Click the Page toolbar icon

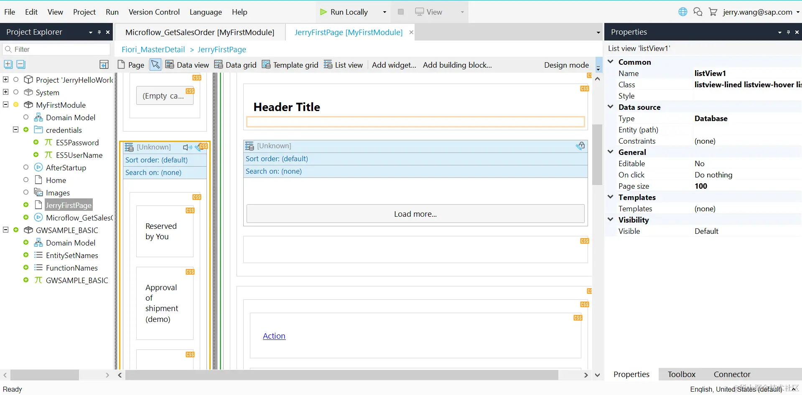pos(121,64)
